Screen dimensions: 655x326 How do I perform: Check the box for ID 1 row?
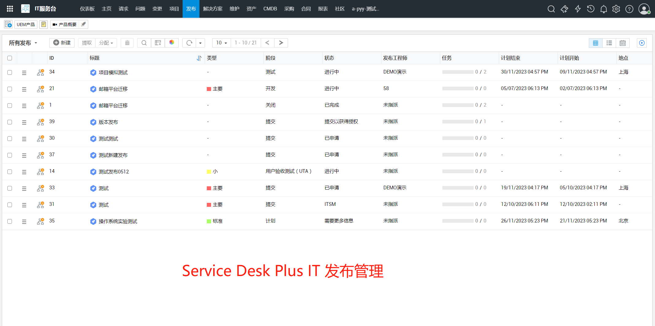[10, 106]
